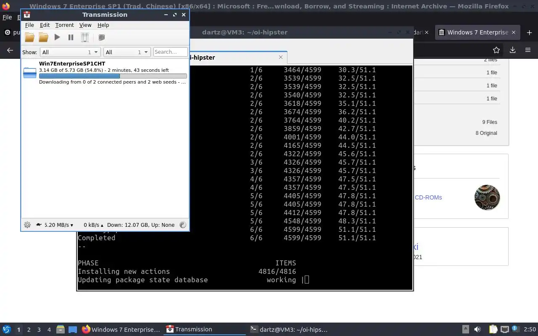Click 'Installing new actions' terminal line
This screenshot has height=336, width=538.
[124, 271]
